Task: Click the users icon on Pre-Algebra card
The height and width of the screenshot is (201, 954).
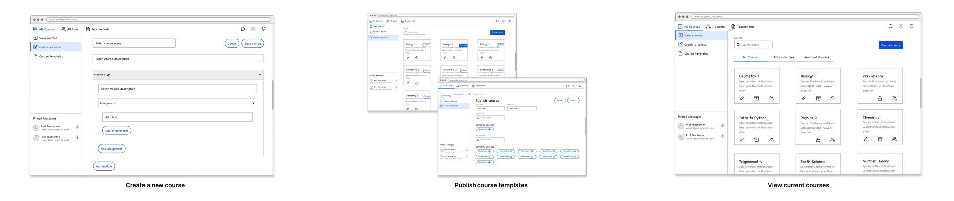Action: (894, 98)
